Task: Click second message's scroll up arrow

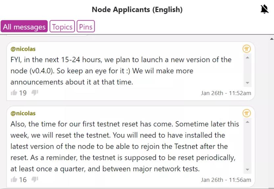Action: [247, 122]
